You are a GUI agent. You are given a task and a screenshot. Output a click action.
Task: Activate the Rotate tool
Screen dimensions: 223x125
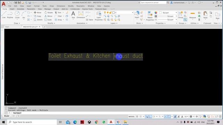click(x=48, y=12)
